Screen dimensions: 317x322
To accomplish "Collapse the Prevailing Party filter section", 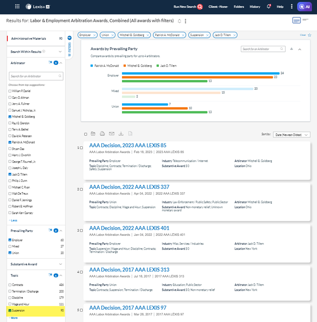I will [61, 230].
